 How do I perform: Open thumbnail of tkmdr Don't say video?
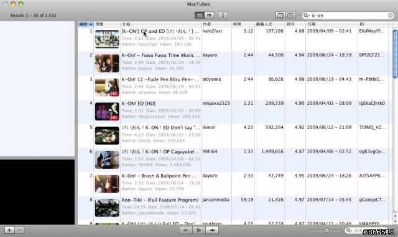pyautogui.click(x=107, y=135)
